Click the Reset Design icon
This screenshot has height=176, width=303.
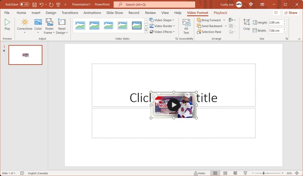coord(62,22)
